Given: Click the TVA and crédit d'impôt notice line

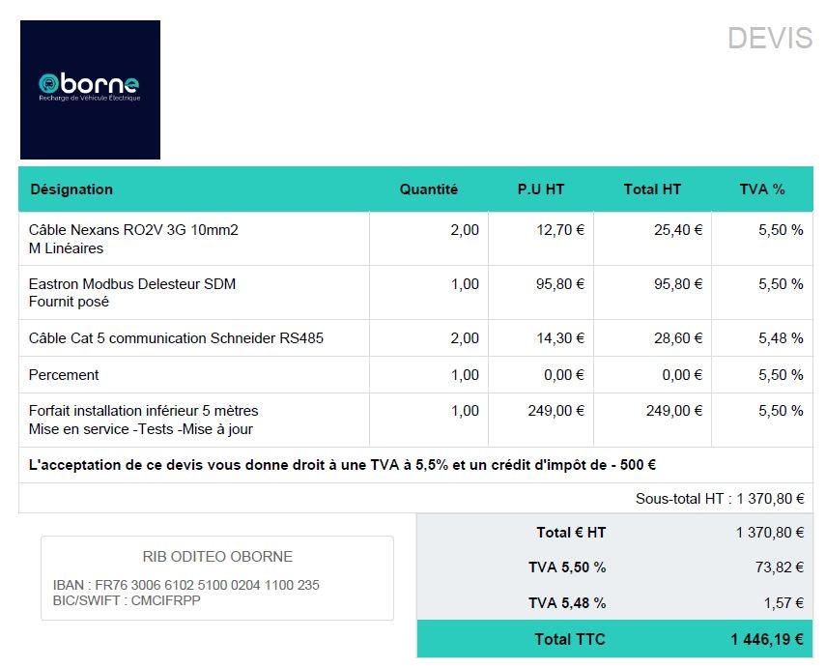Looking at the screenshot, I should pos(342,465).
